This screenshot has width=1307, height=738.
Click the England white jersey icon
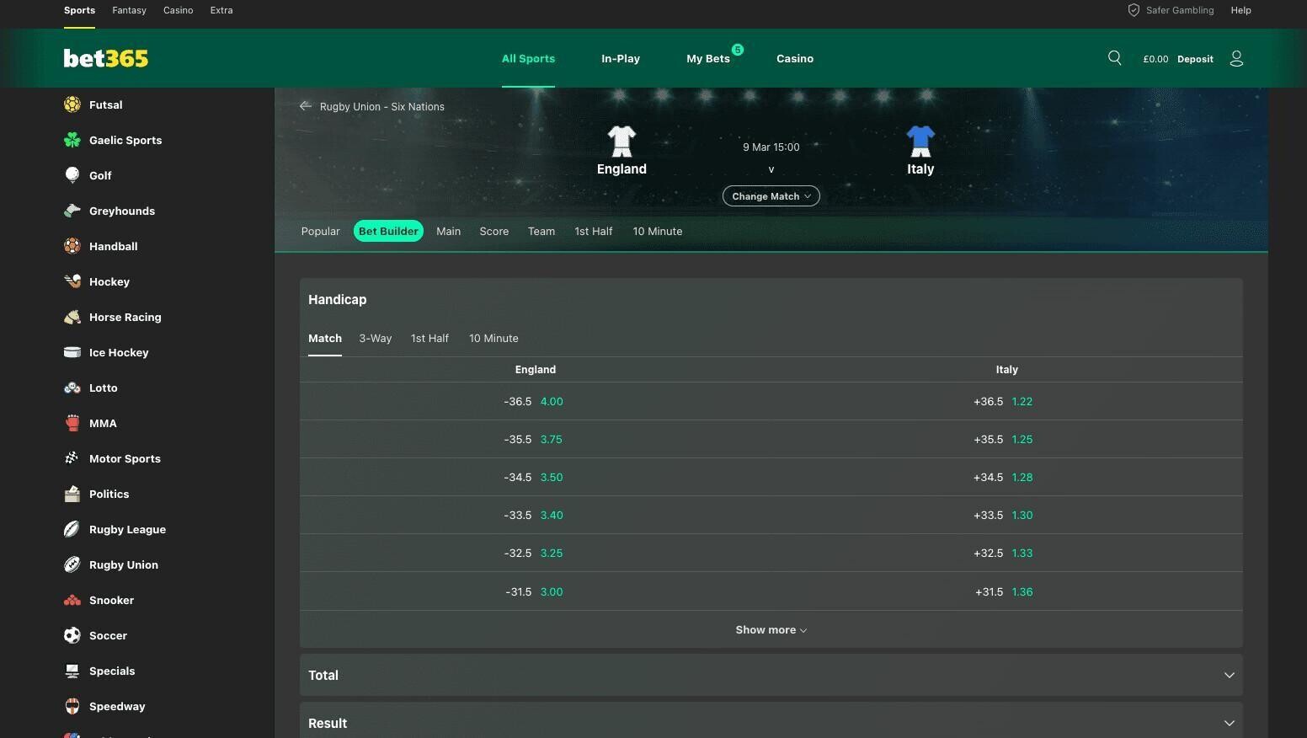(621, 141)
